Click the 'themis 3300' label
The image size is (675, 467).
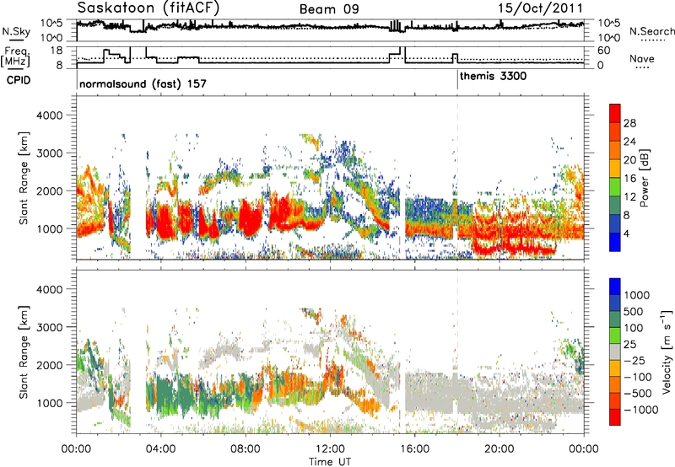(493, 76)
